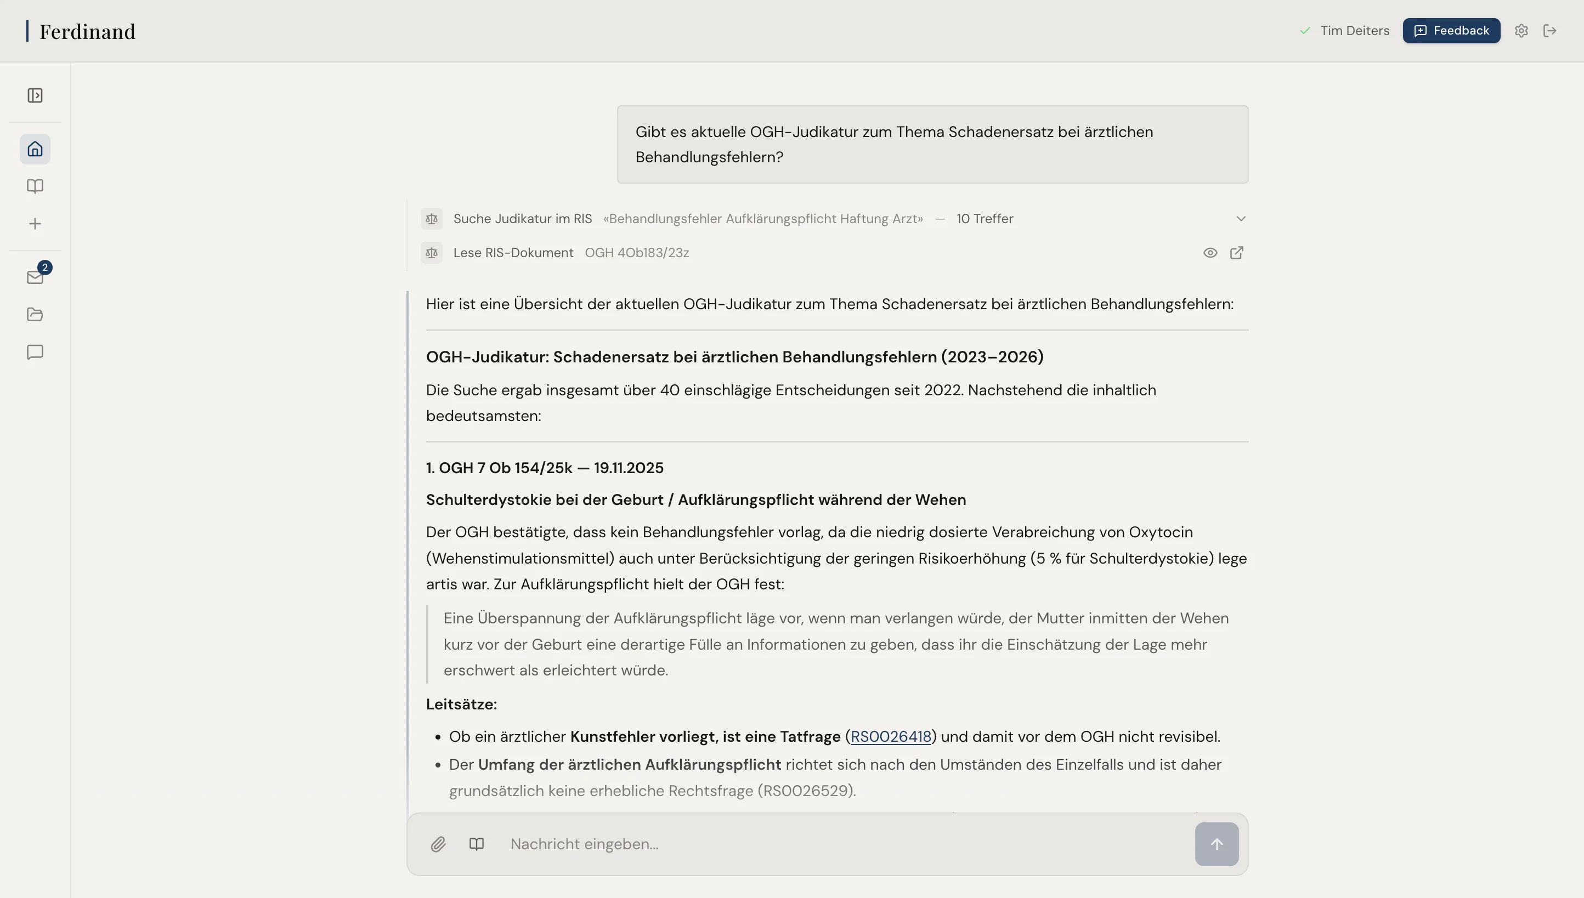Start new chat with plus icon
Viewport: 1584px width, 898px height.
35,224
